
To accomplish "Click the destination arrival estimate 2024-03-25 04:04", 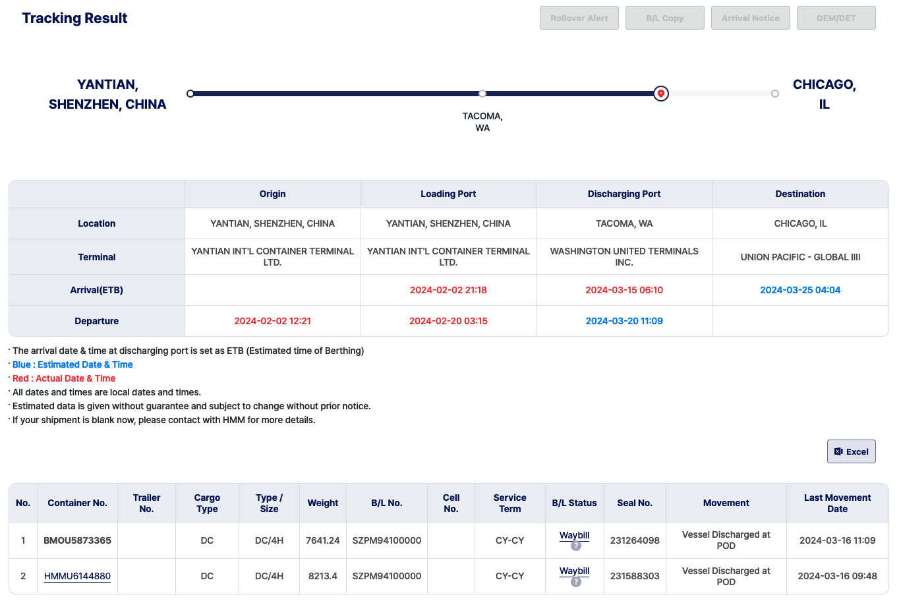I will 800,290.
